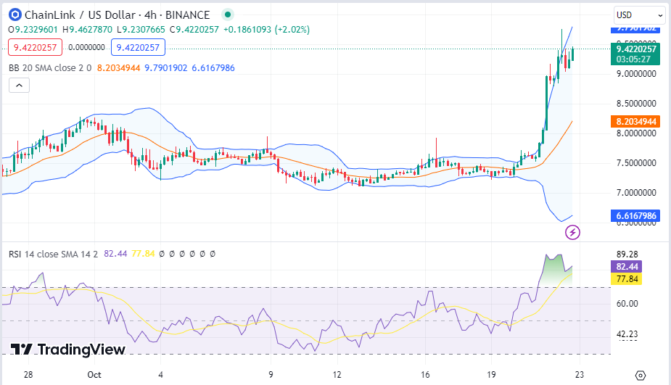Click the 28 date label on time axis
The width and height of the screenshot is (671, 385).
(x=28, y=375)
